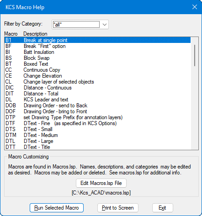Click the Exit button
Viewport: 202px width, 216px height.
[x=162, y=208]
